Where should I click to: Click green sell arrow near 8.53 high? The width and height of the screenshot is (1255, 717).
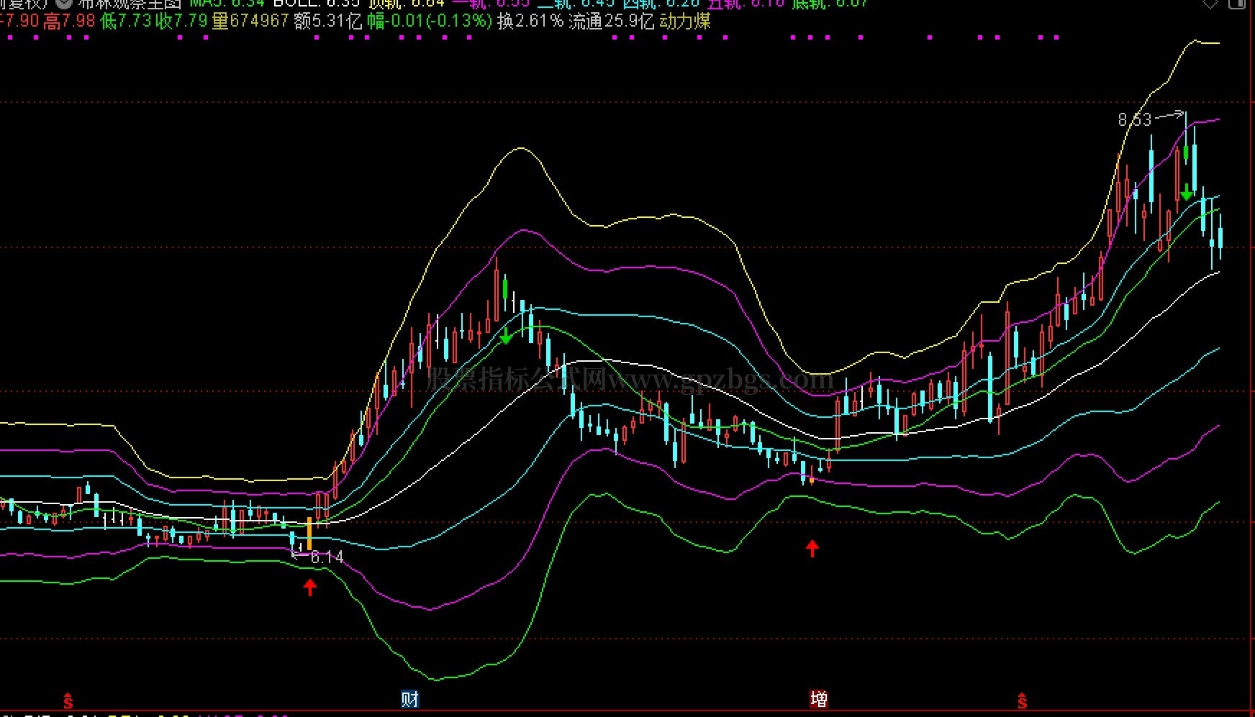pos(1186,192)
